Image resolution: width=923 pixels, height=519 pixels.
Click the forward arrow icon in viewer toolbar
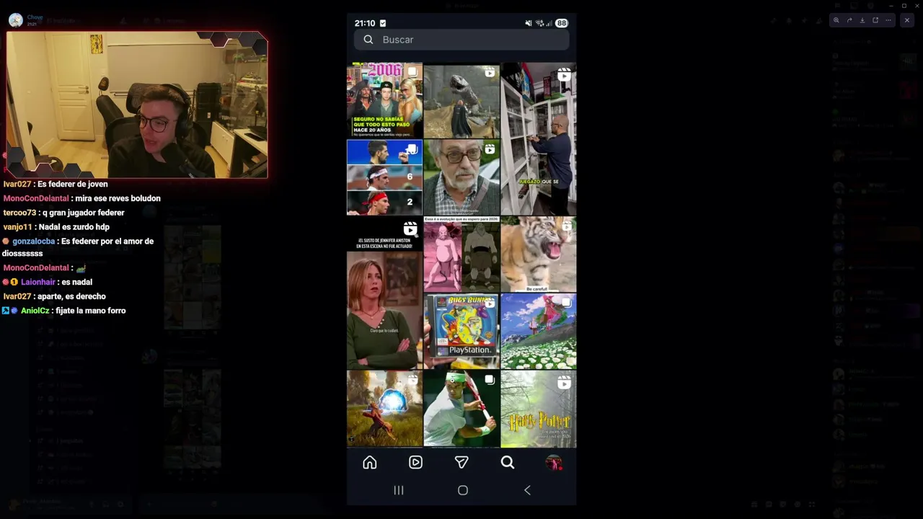[849, 20]
